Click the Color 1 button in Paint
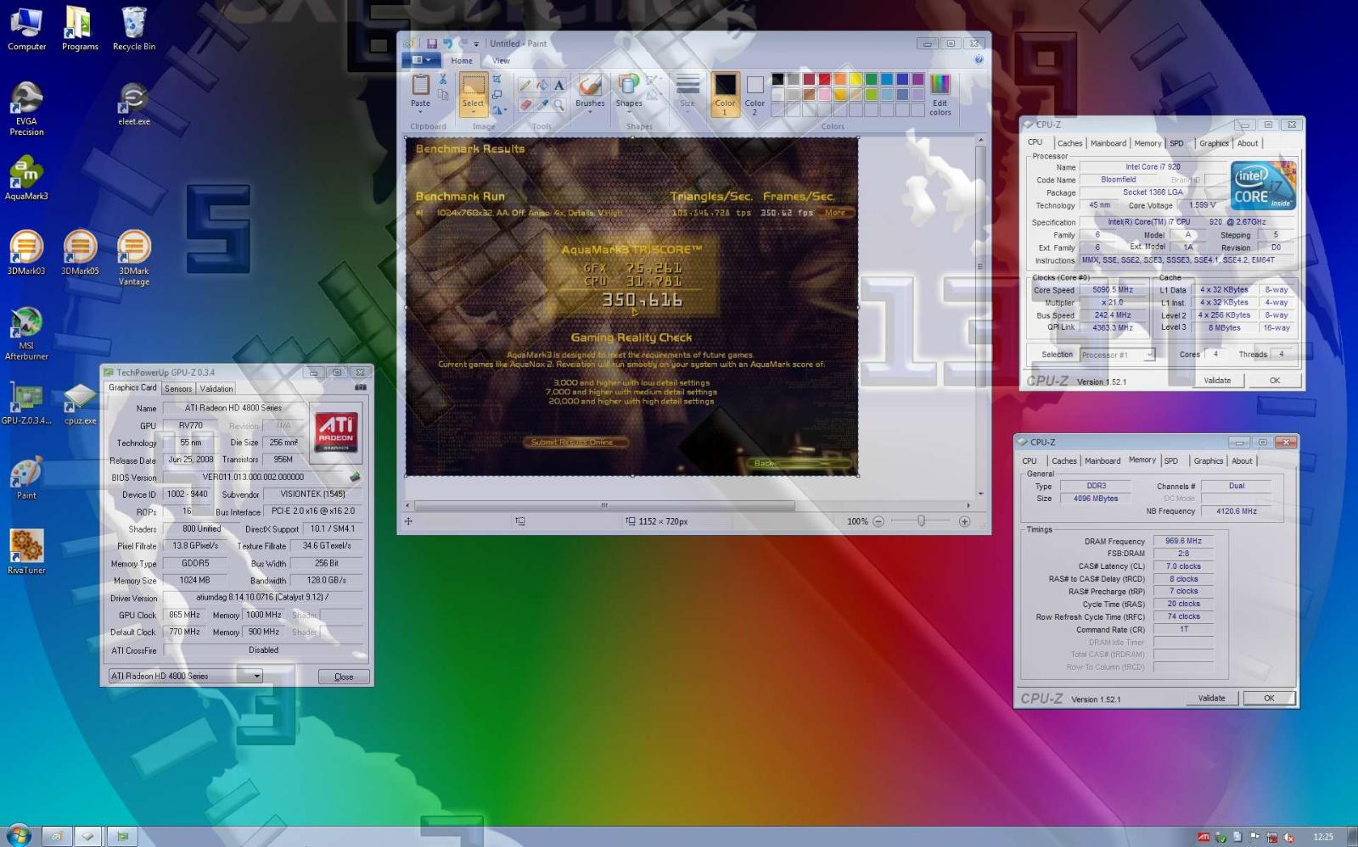Image resolution: width=1358 pixels, height=847 pixels. tap(725, 93)
